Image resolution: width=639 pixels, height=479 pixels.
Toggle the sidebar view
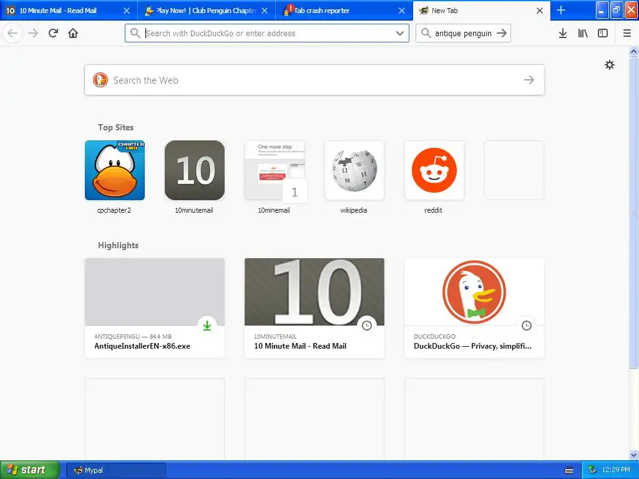[x=603, y=34]
